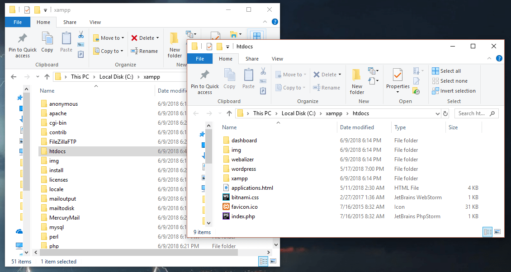
Task: Click the History icon in htdocs Open group
Action: (416, 91)
